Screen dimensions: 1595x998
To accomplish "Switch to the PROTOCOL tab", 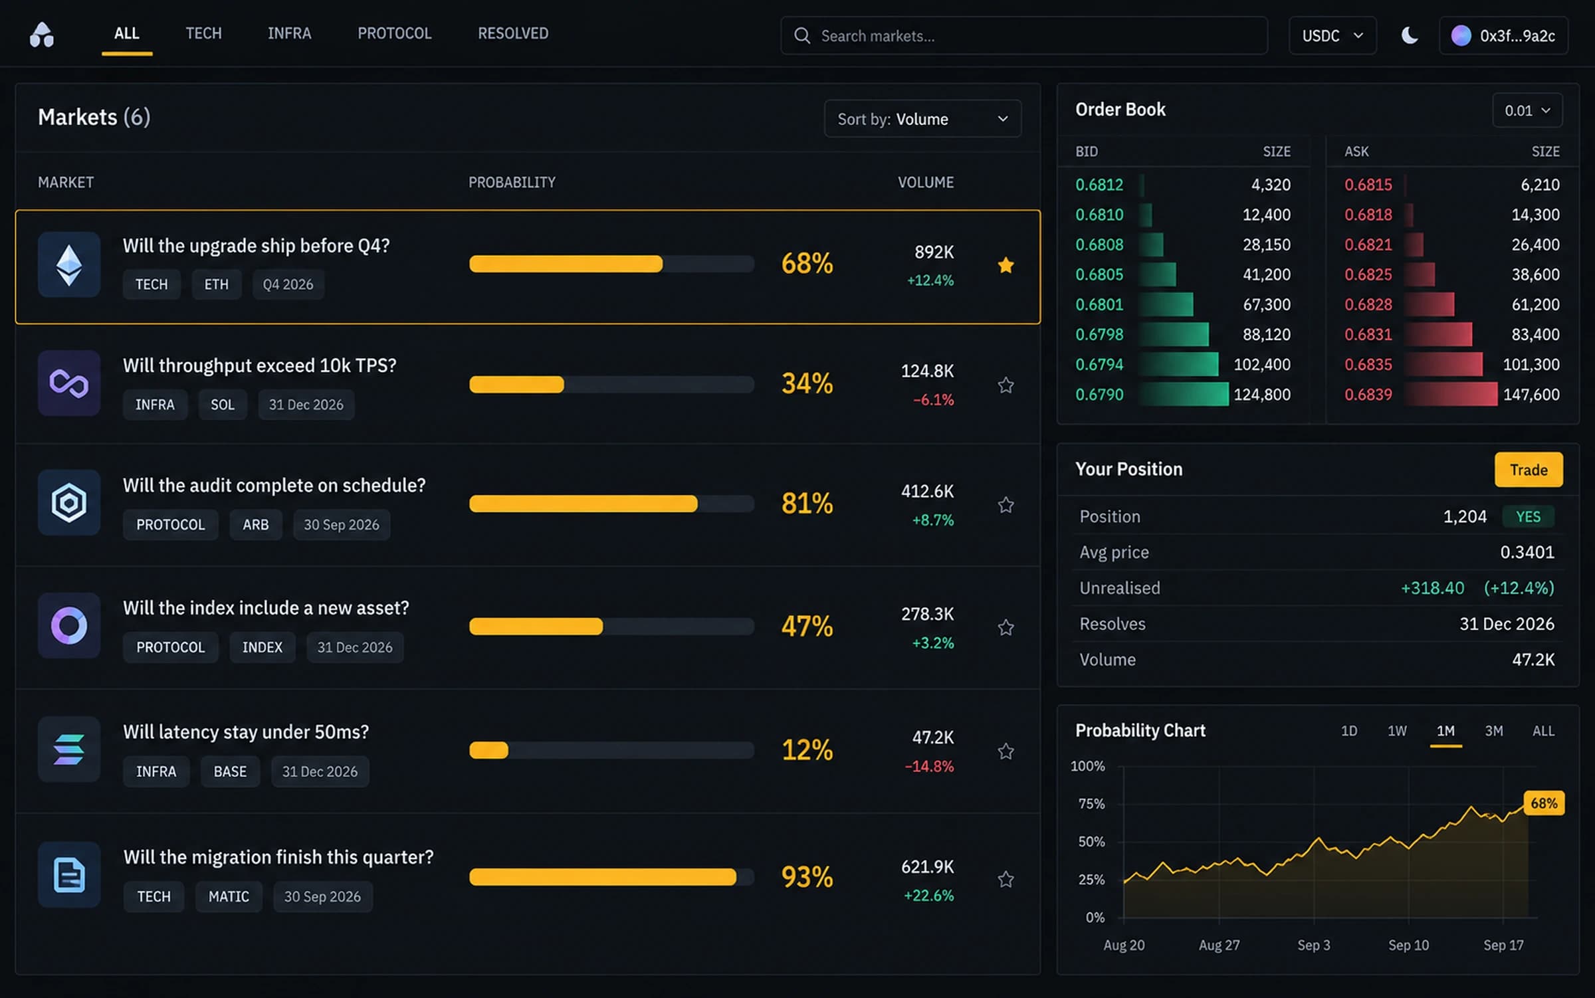I will (395, 33).
